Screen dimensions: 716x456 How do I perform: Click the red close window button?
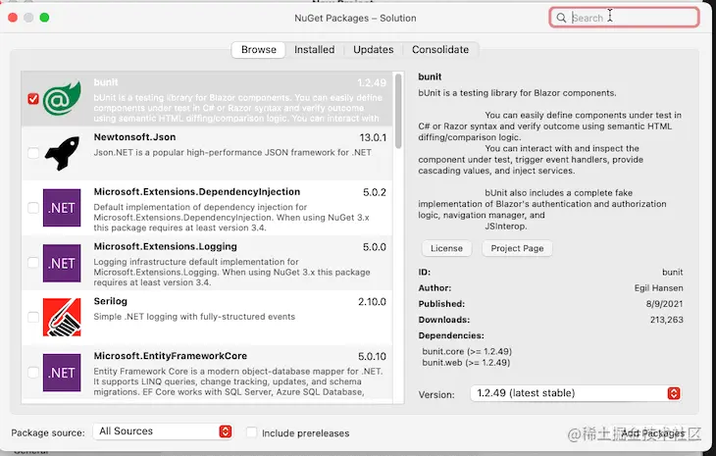click(13, 18)
